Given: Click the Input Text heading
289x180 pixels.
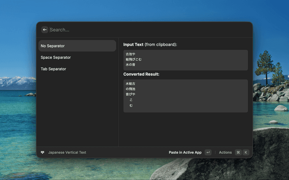Looking at the screenshot, I should (133, 45).
